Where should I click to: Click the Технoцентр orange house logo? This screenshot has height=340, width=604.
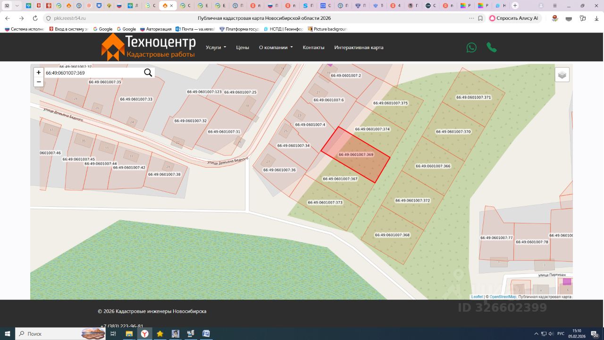pos(113,47)
